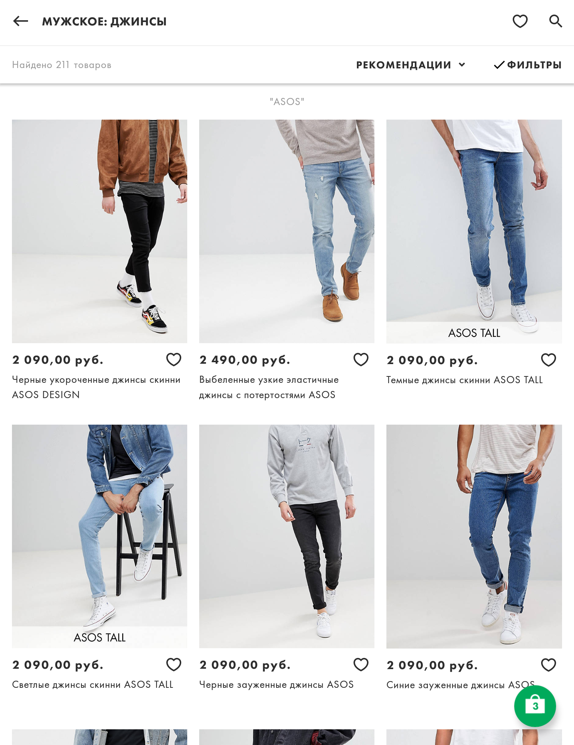574x745 pixels.
Task: Open search with the magnifier icon
Action: [x=555, y=21]
